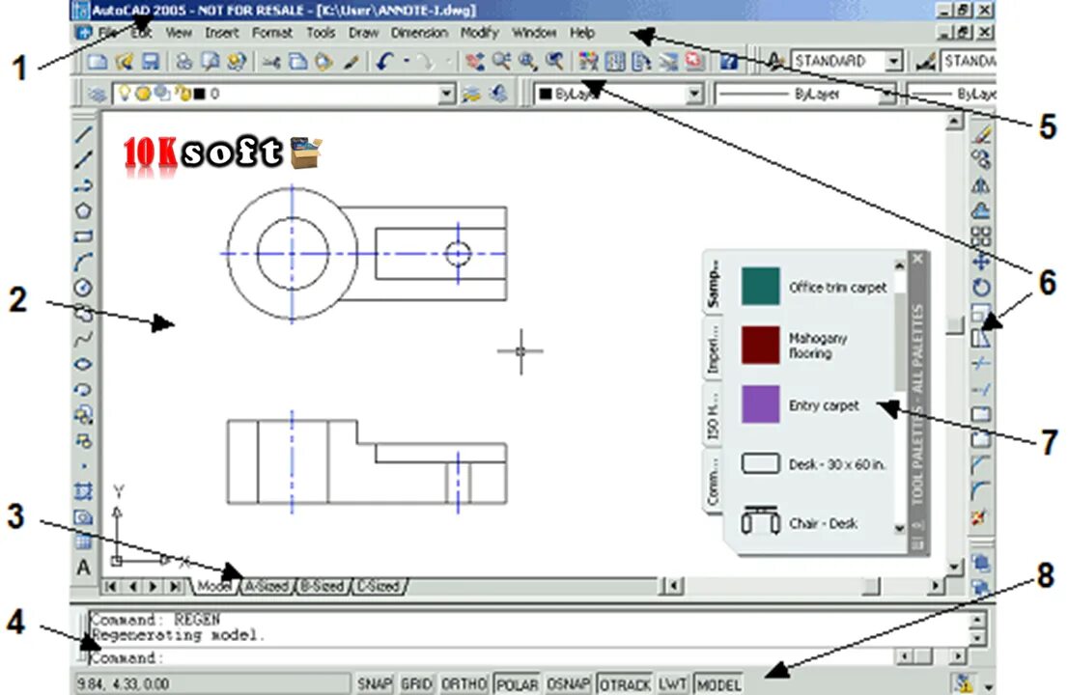Open the Layer Properties Manager icon

[x=98, y=94]
